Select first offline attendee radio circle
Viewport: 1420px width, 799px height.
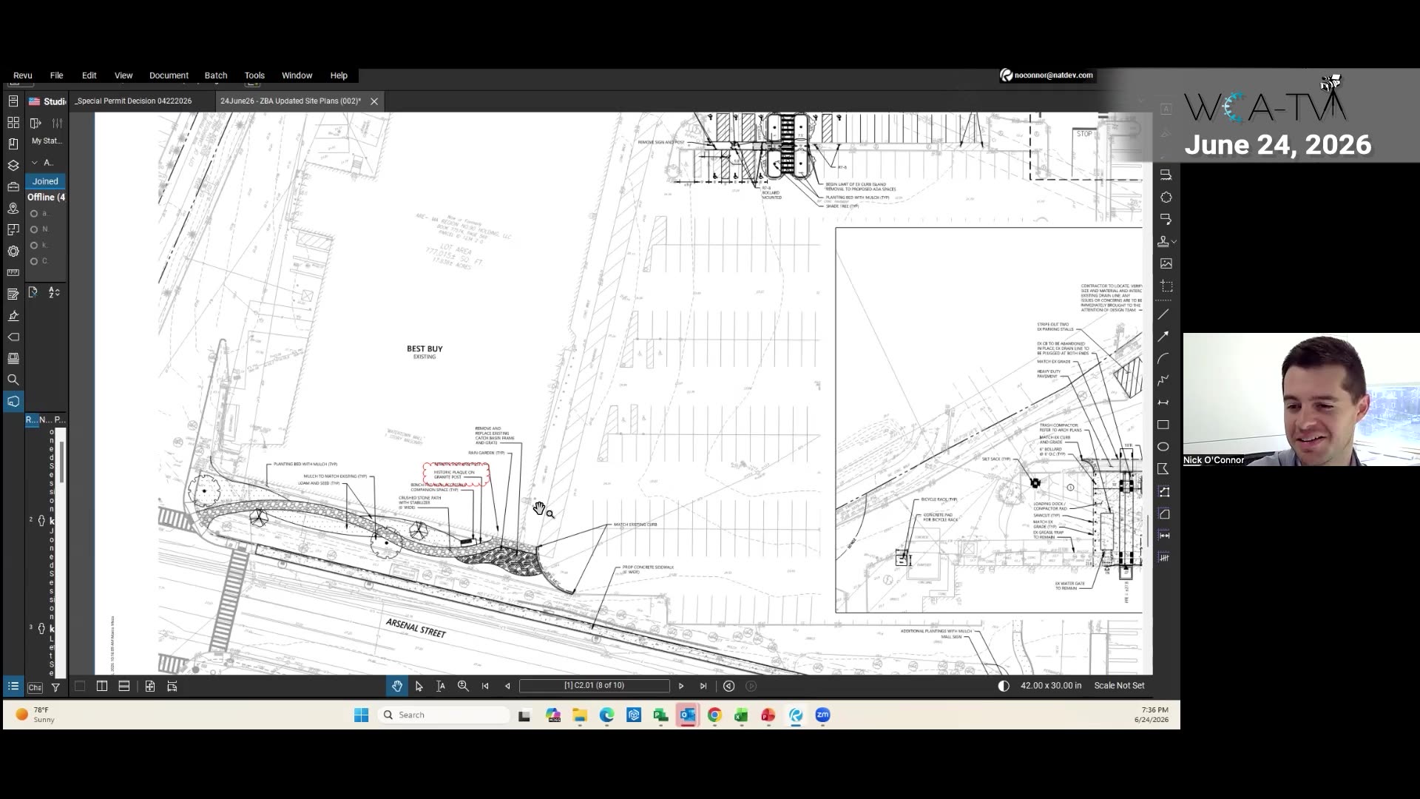click(34, 214)
